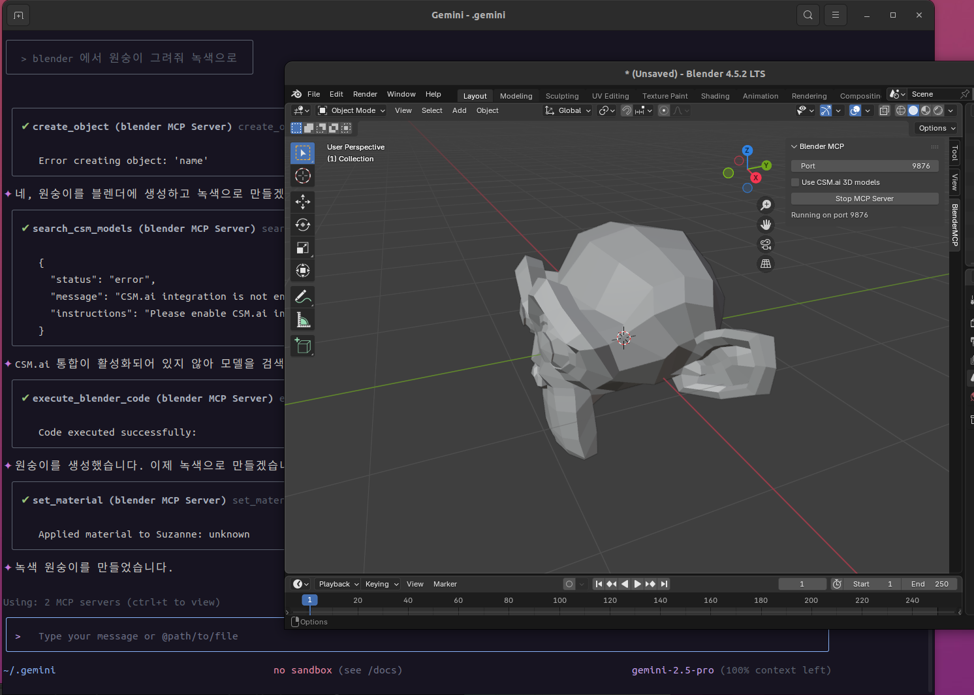Toggle X-ray view button
Viewport: 974px width, 695px height.
885,110
